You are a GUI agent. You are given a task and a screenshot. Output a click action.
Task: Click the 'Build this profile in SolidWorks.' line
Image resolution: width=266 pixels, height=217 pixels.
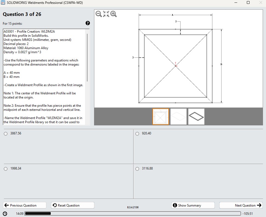coord(26,36)
